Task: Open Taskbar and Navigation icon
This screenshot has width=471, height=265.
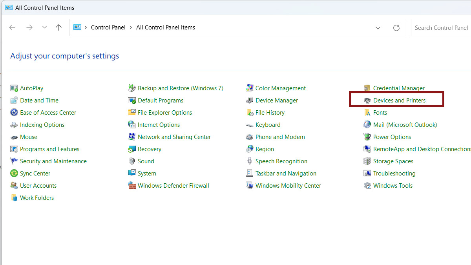Action: pyautogui.click(x=250, y=174)
